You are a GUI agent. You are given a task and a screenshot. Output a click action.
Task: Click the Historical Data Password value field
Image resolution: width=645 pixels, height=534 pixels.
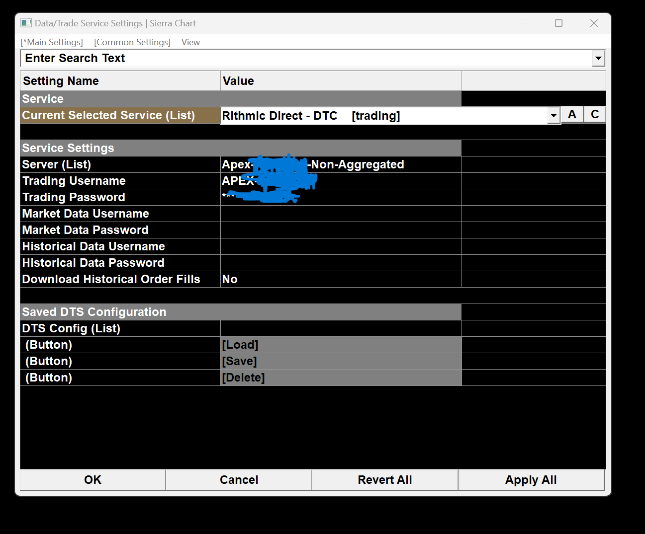tap(341, 263)
